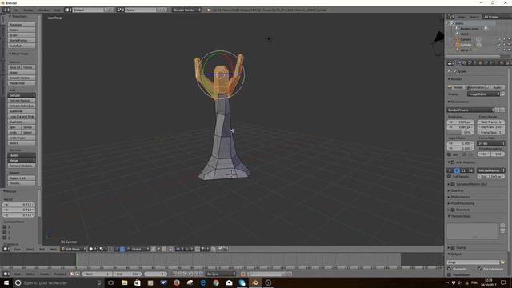Select 8 anti-aliasing samples

click(457, 170)
